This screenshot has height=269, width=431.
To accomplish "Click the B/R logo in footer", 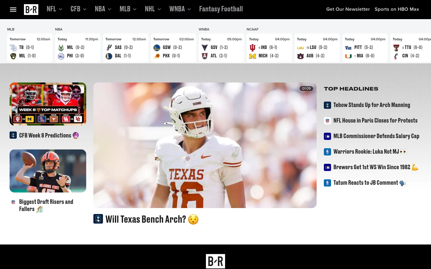I will pos(215,261).
